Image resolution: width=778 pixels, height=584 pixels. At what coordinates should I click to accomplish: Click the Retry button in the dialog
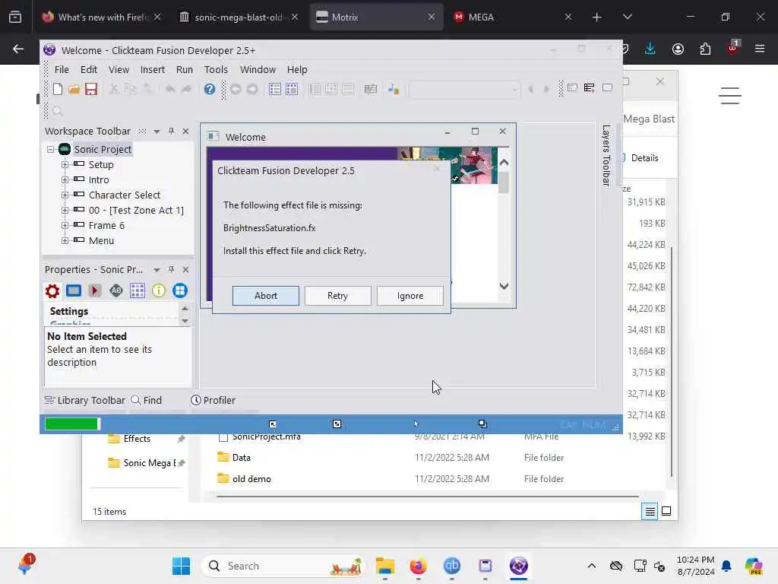point(338,296)
